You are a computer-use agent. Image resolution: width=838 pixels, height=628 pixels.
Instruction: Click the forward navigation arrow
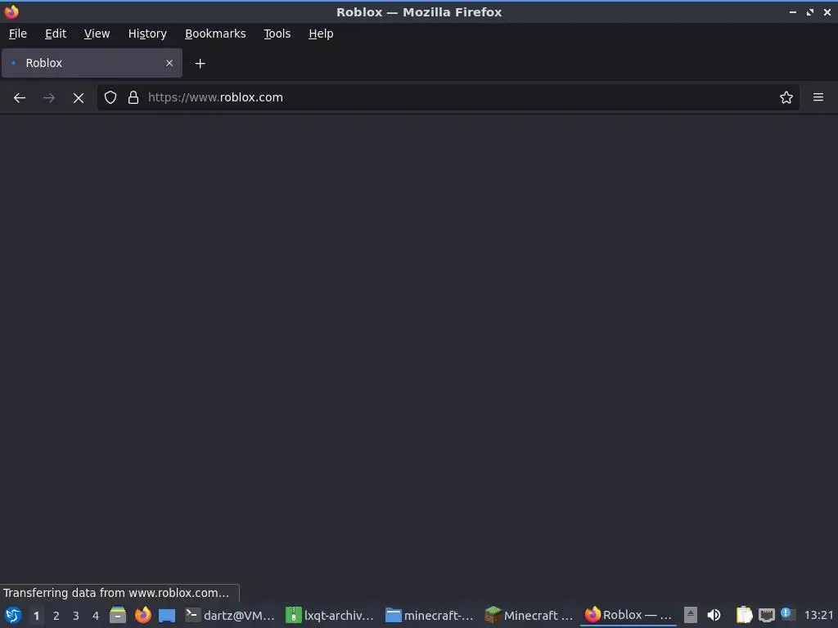[48, 98]
